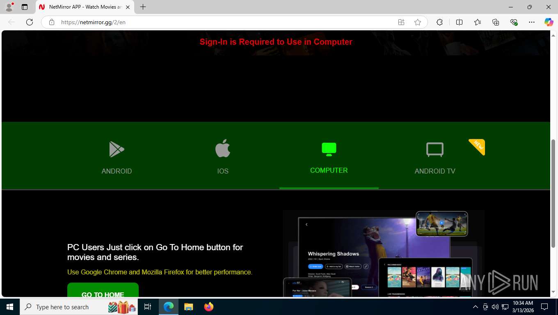The height and width of the screenshot is (315, 558).
Task: Select the iOS Apple icon
Action: coord(223,148)
